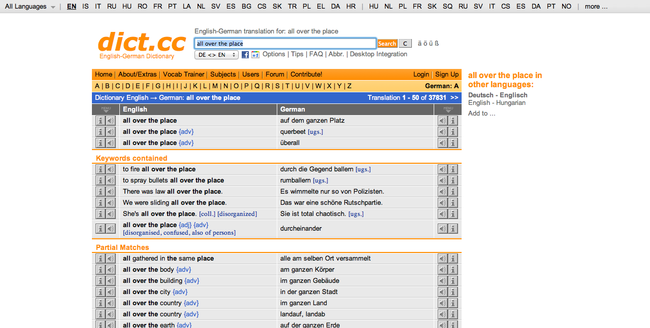Screen dimensions: 650x328
Task: Open the DE <> EN language pair dropdown
Action: click(216, 55)
